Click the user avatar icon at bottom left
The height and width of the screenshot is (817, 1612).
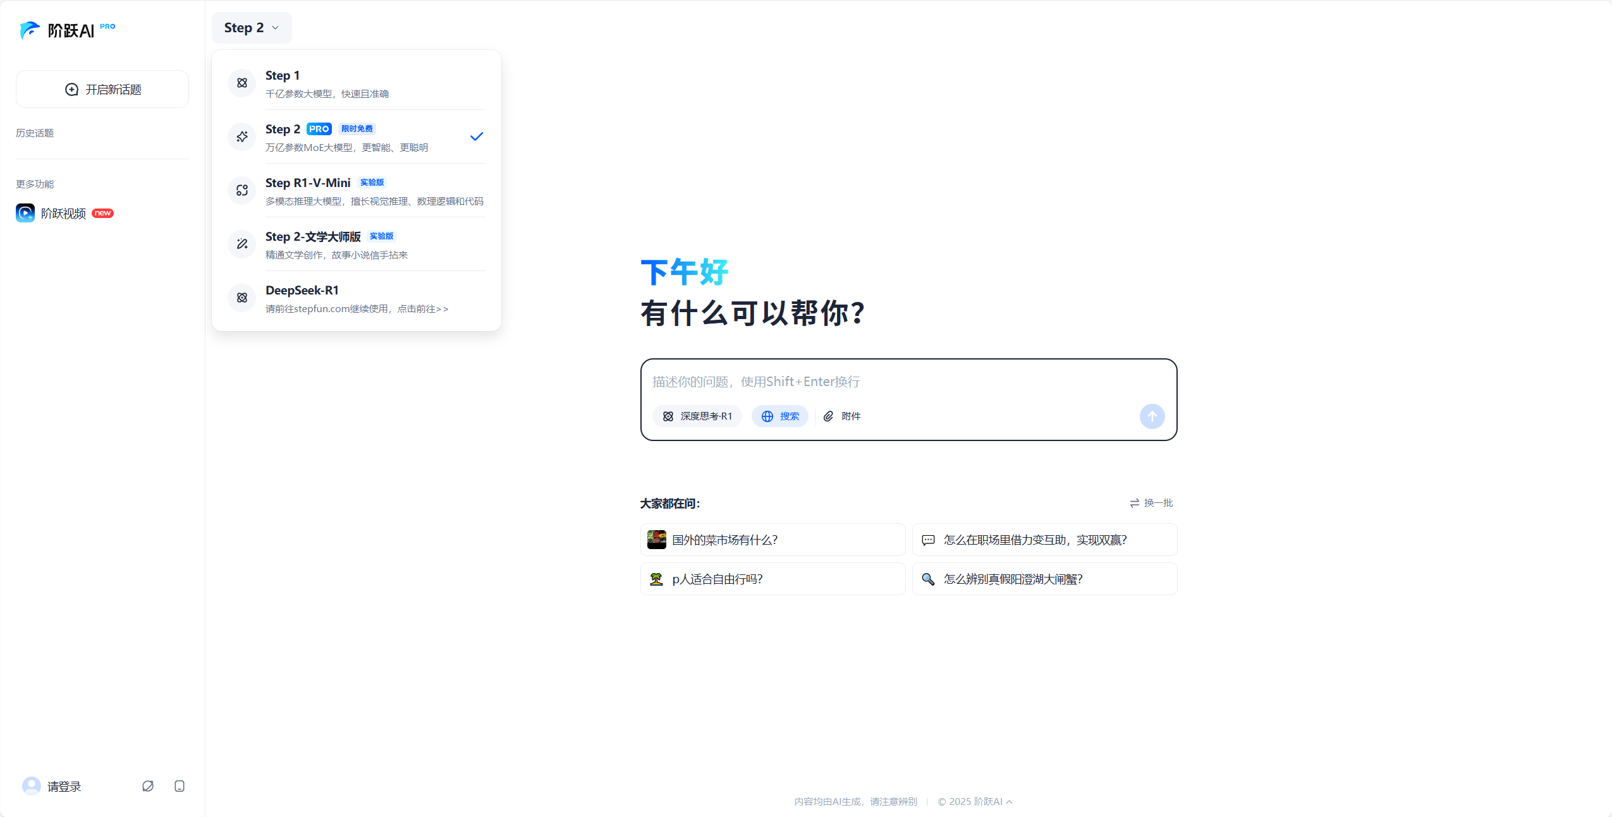32,786
